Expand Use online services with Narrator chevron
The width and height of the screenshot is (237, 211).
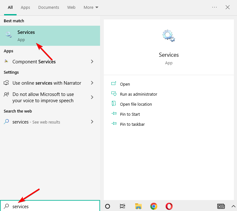tap(92, 83)
